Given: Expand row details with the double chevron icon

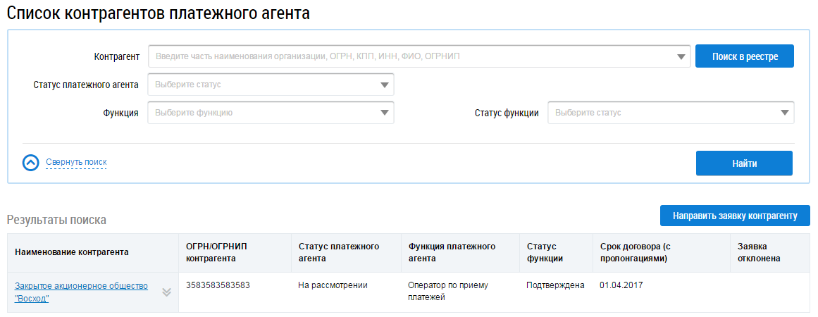Looking at the screenshot, I should (x=167, y=292).
